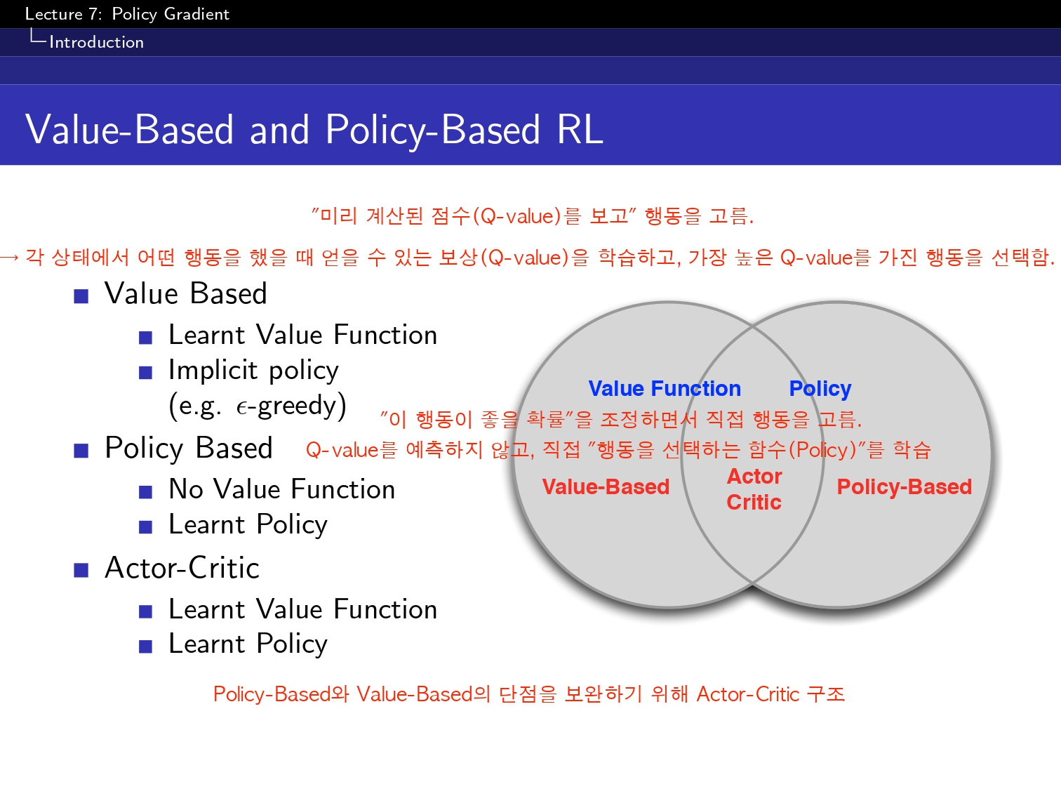The height and width of the screenshot is (796, 1061).
Task: Click the bottom note 'Policy-Based와 Value-Based의 단점을...'
Action: tap(529, 694)
